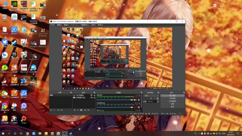The image size is (242, 136).
Task: Pop out the Scene Transitions dock panel
Action: [x=158, y=92]
